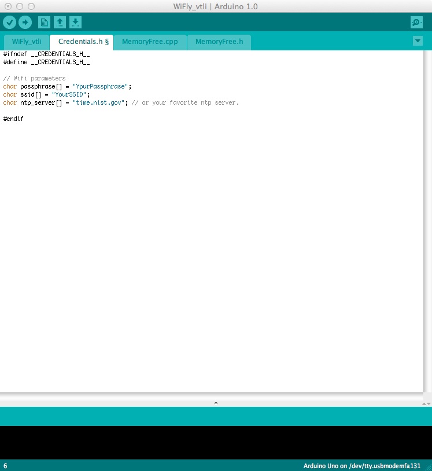Open the tab menu dropdown arrow

click(418, 41)
